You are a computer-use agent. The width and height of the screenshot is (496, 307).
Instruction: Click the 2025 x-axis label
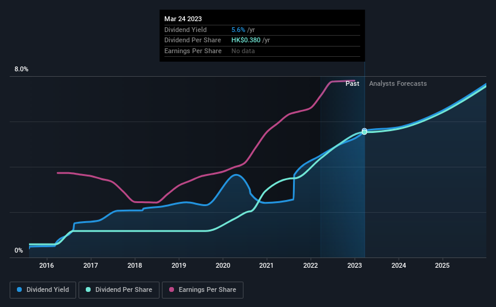point(442,265)
